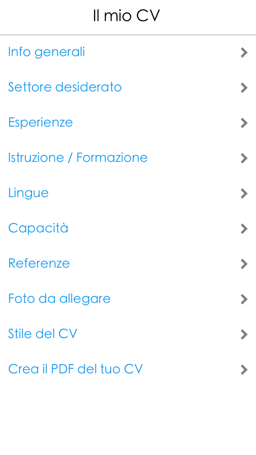Viewport: 256px width, 455px height.
Task: Click the chevron next to Capacità
Action: (244, 229)
